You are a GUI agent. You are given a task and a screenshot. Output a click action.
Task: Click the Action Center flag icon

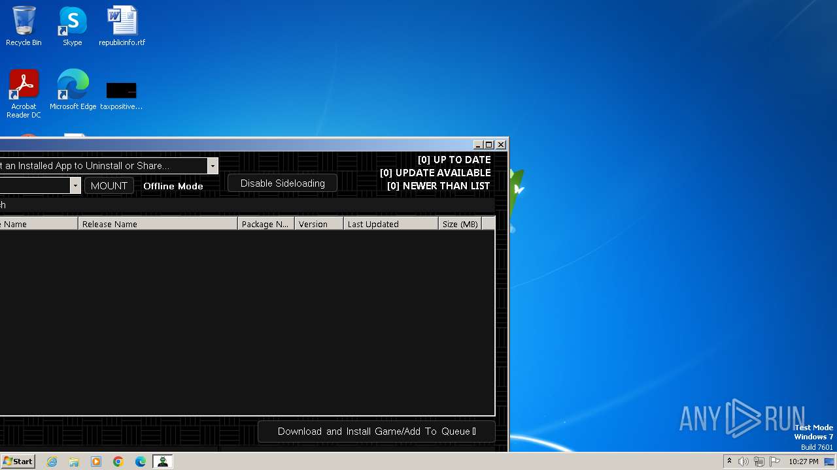tap(775, 462)
